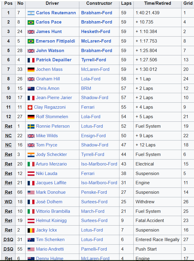
Task: Open the Penske-Ford constructor link
Action: [94, 192]
